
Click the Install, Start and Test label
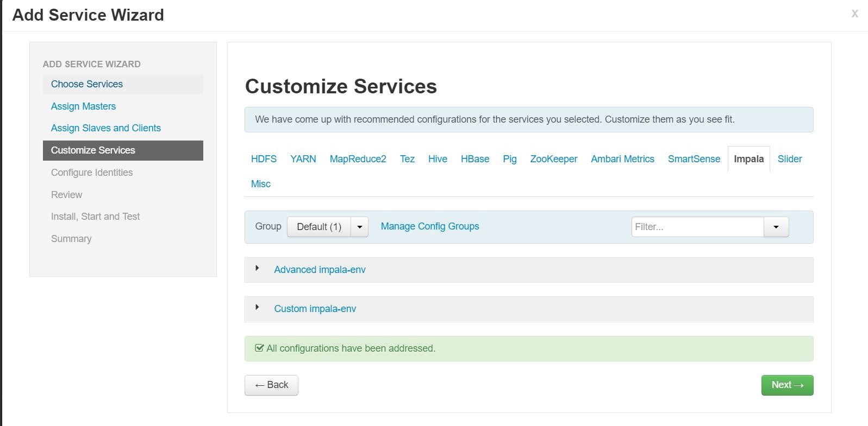[x=95, y=217]
